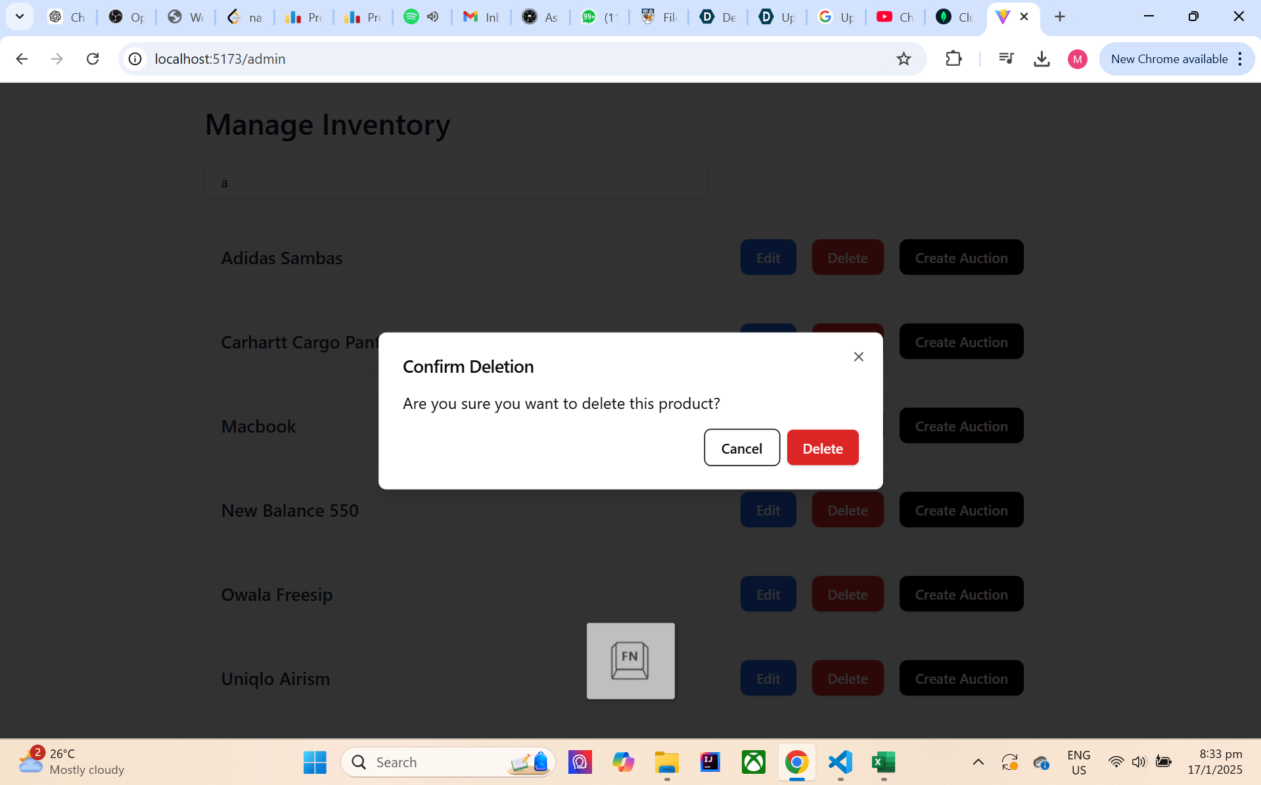1261x785 pixels.
Task: Cancel the deletion dialog
Action: pyautogui.click(x=742, y=448)
